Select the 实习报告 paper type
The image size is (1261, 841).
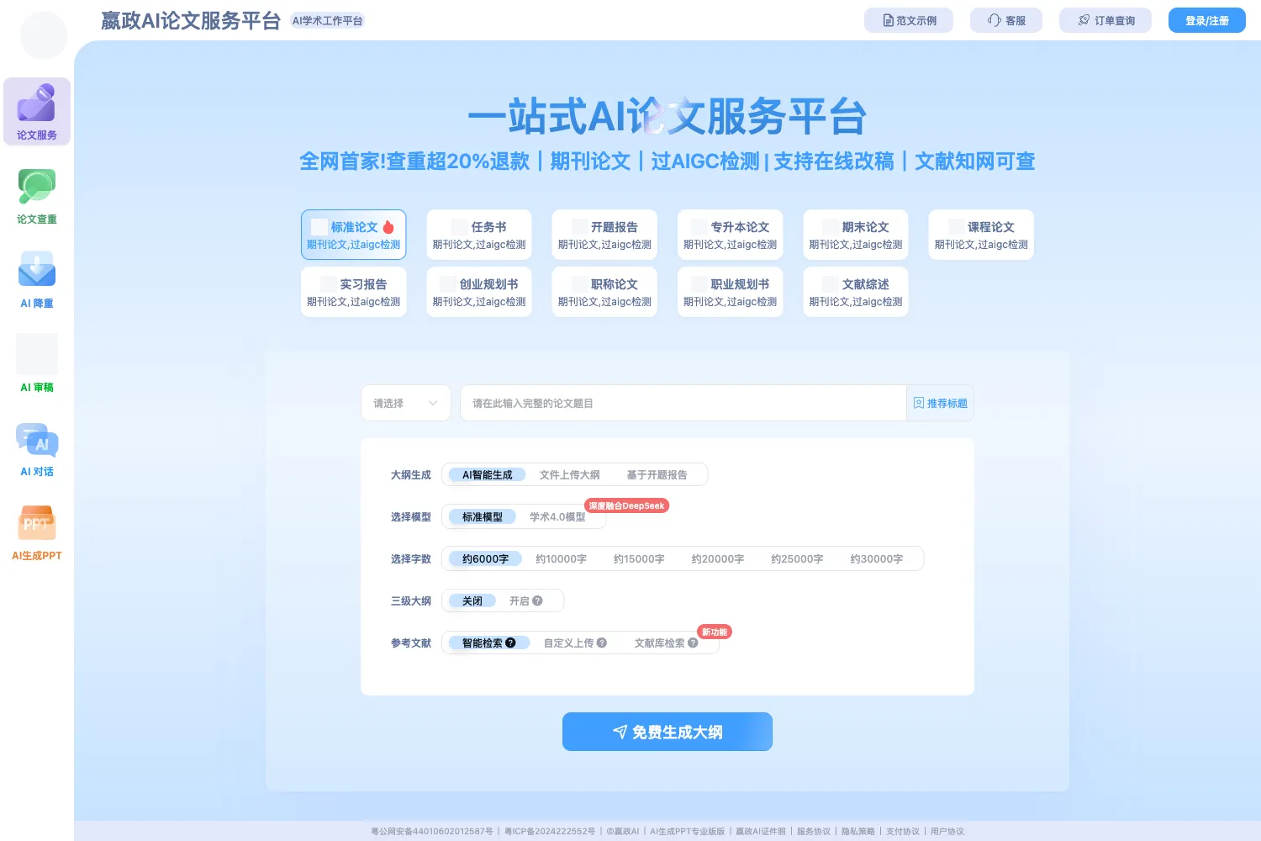pyautogui.click(x=354, y=292)
